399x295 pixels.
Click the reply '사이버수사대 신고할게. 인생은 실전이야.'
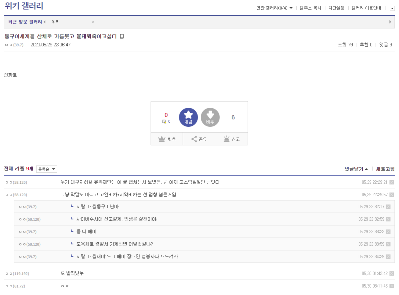point(117,219)
